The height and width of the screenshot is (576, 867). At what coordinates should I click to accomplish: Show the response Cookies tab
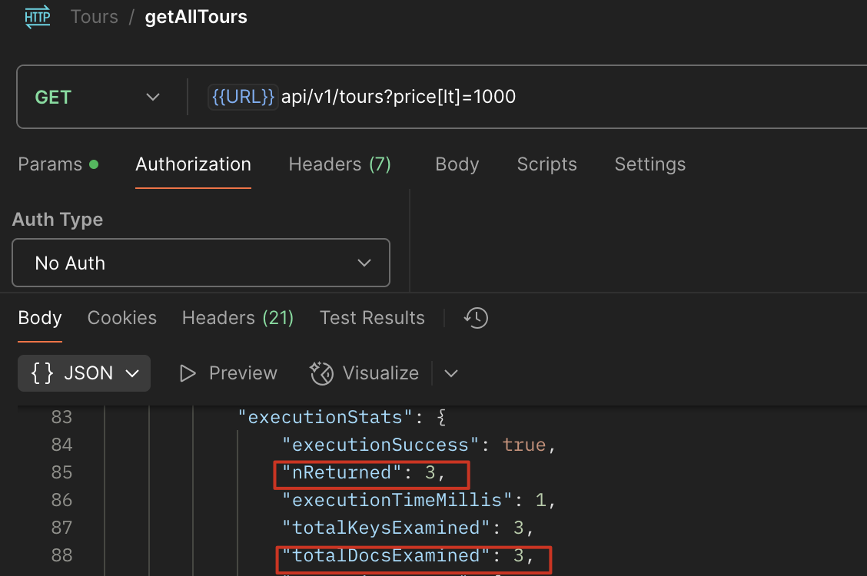(x=122, y=318)
